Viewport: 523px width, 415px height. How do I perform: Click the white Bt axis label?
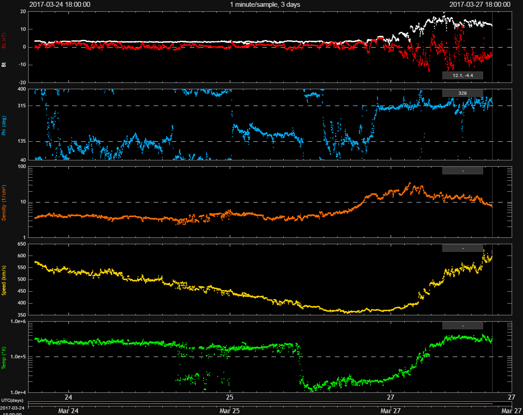coord(4,65)
